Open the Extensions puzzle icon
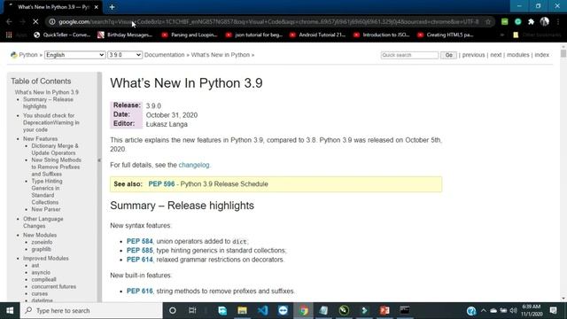Viewport: 567px width, 319px height. tap(531, 21)
